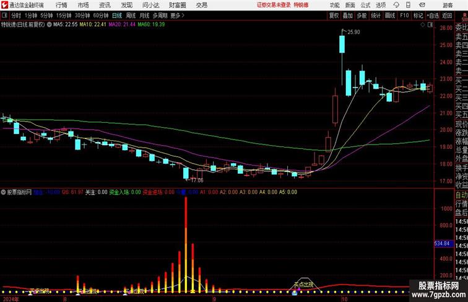Select the 日线 period tab

click(117, 16)
